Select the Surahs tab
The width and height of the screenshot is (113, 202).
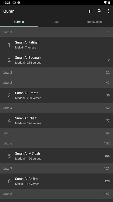click(x=19, y=22)
